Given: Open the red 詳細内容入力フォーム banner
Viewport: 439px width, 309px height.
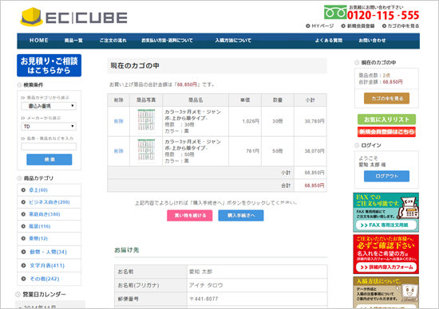Looking at the screenshot, I should 386,254.
